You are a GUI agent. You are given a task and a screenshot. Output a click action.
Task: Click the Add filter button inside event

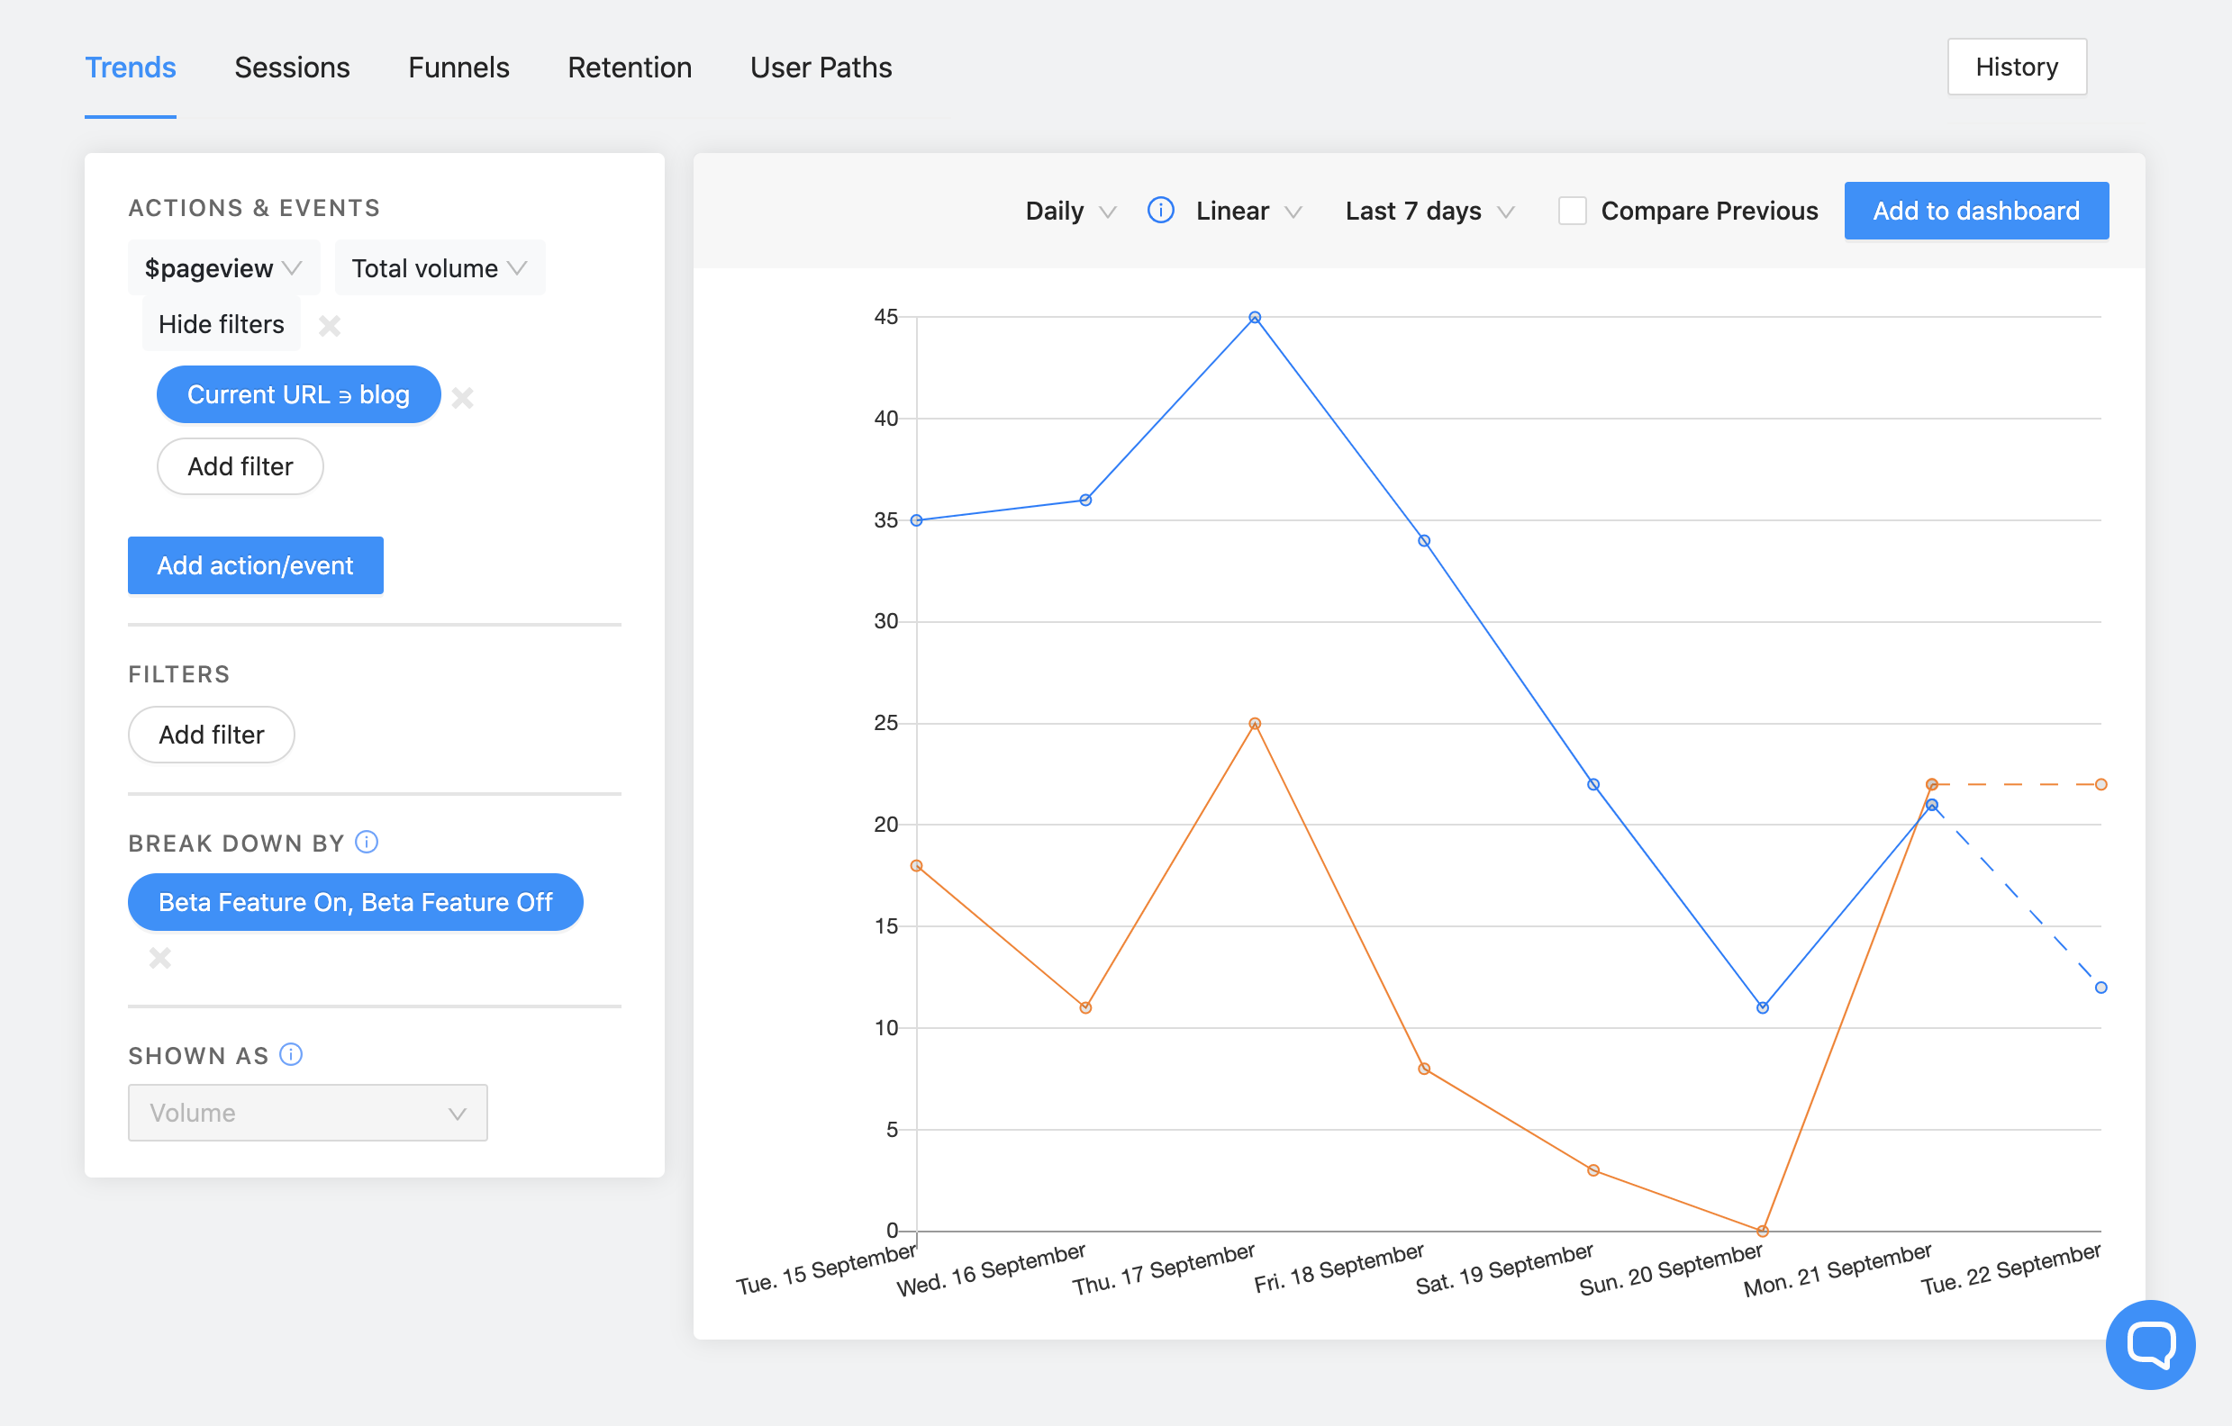[240, 466]
